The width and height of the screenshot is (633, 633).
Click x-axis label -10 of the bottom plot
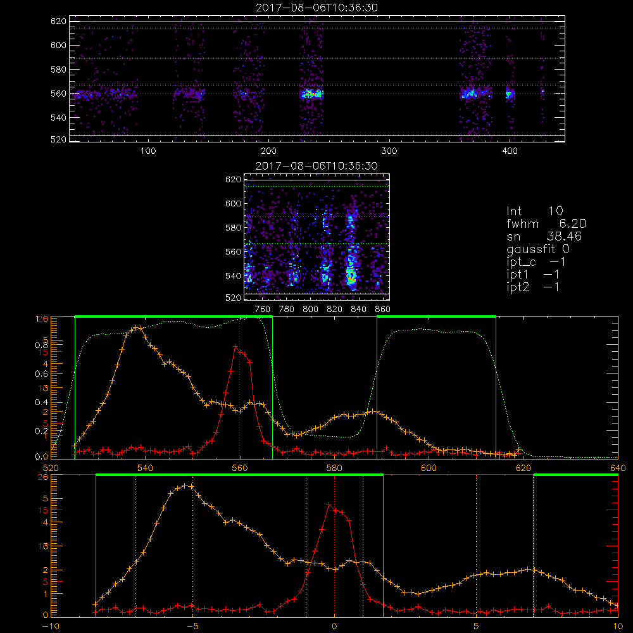pos(51,627)
